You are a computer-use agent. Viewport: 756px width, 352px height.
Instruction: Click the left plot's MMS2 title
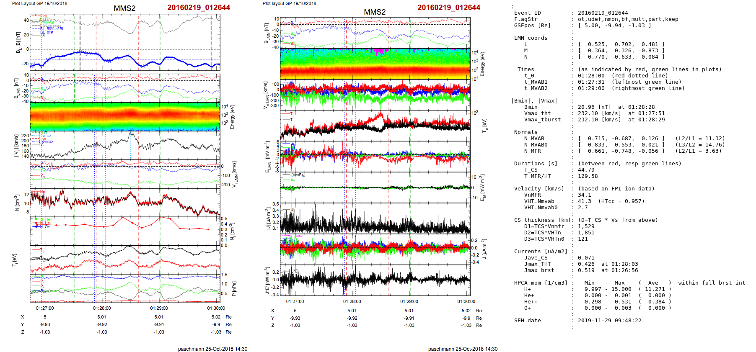[124, 8]
